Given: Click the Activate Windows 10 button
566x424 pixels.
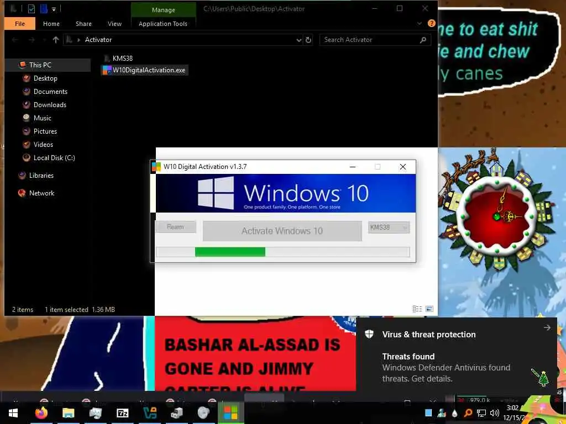Looking at the screenshot, I should 282,231.
